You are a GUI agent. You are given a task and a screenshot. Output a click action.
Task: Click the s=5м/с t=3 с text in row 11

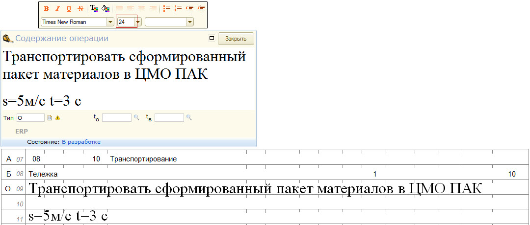[x=68, y=216]
